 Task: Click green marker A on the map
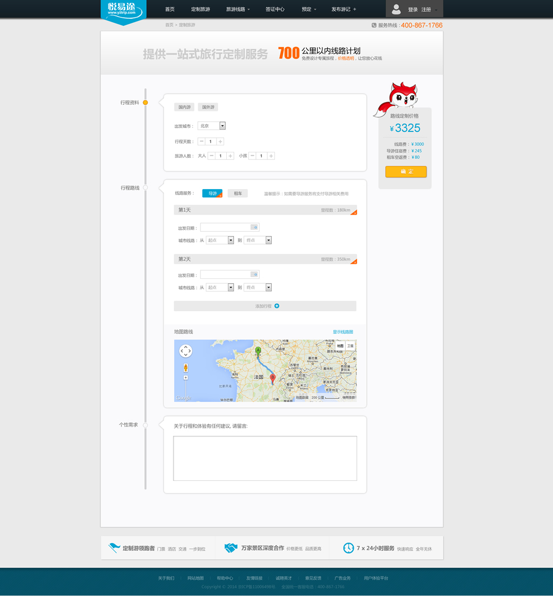[258, 351]
